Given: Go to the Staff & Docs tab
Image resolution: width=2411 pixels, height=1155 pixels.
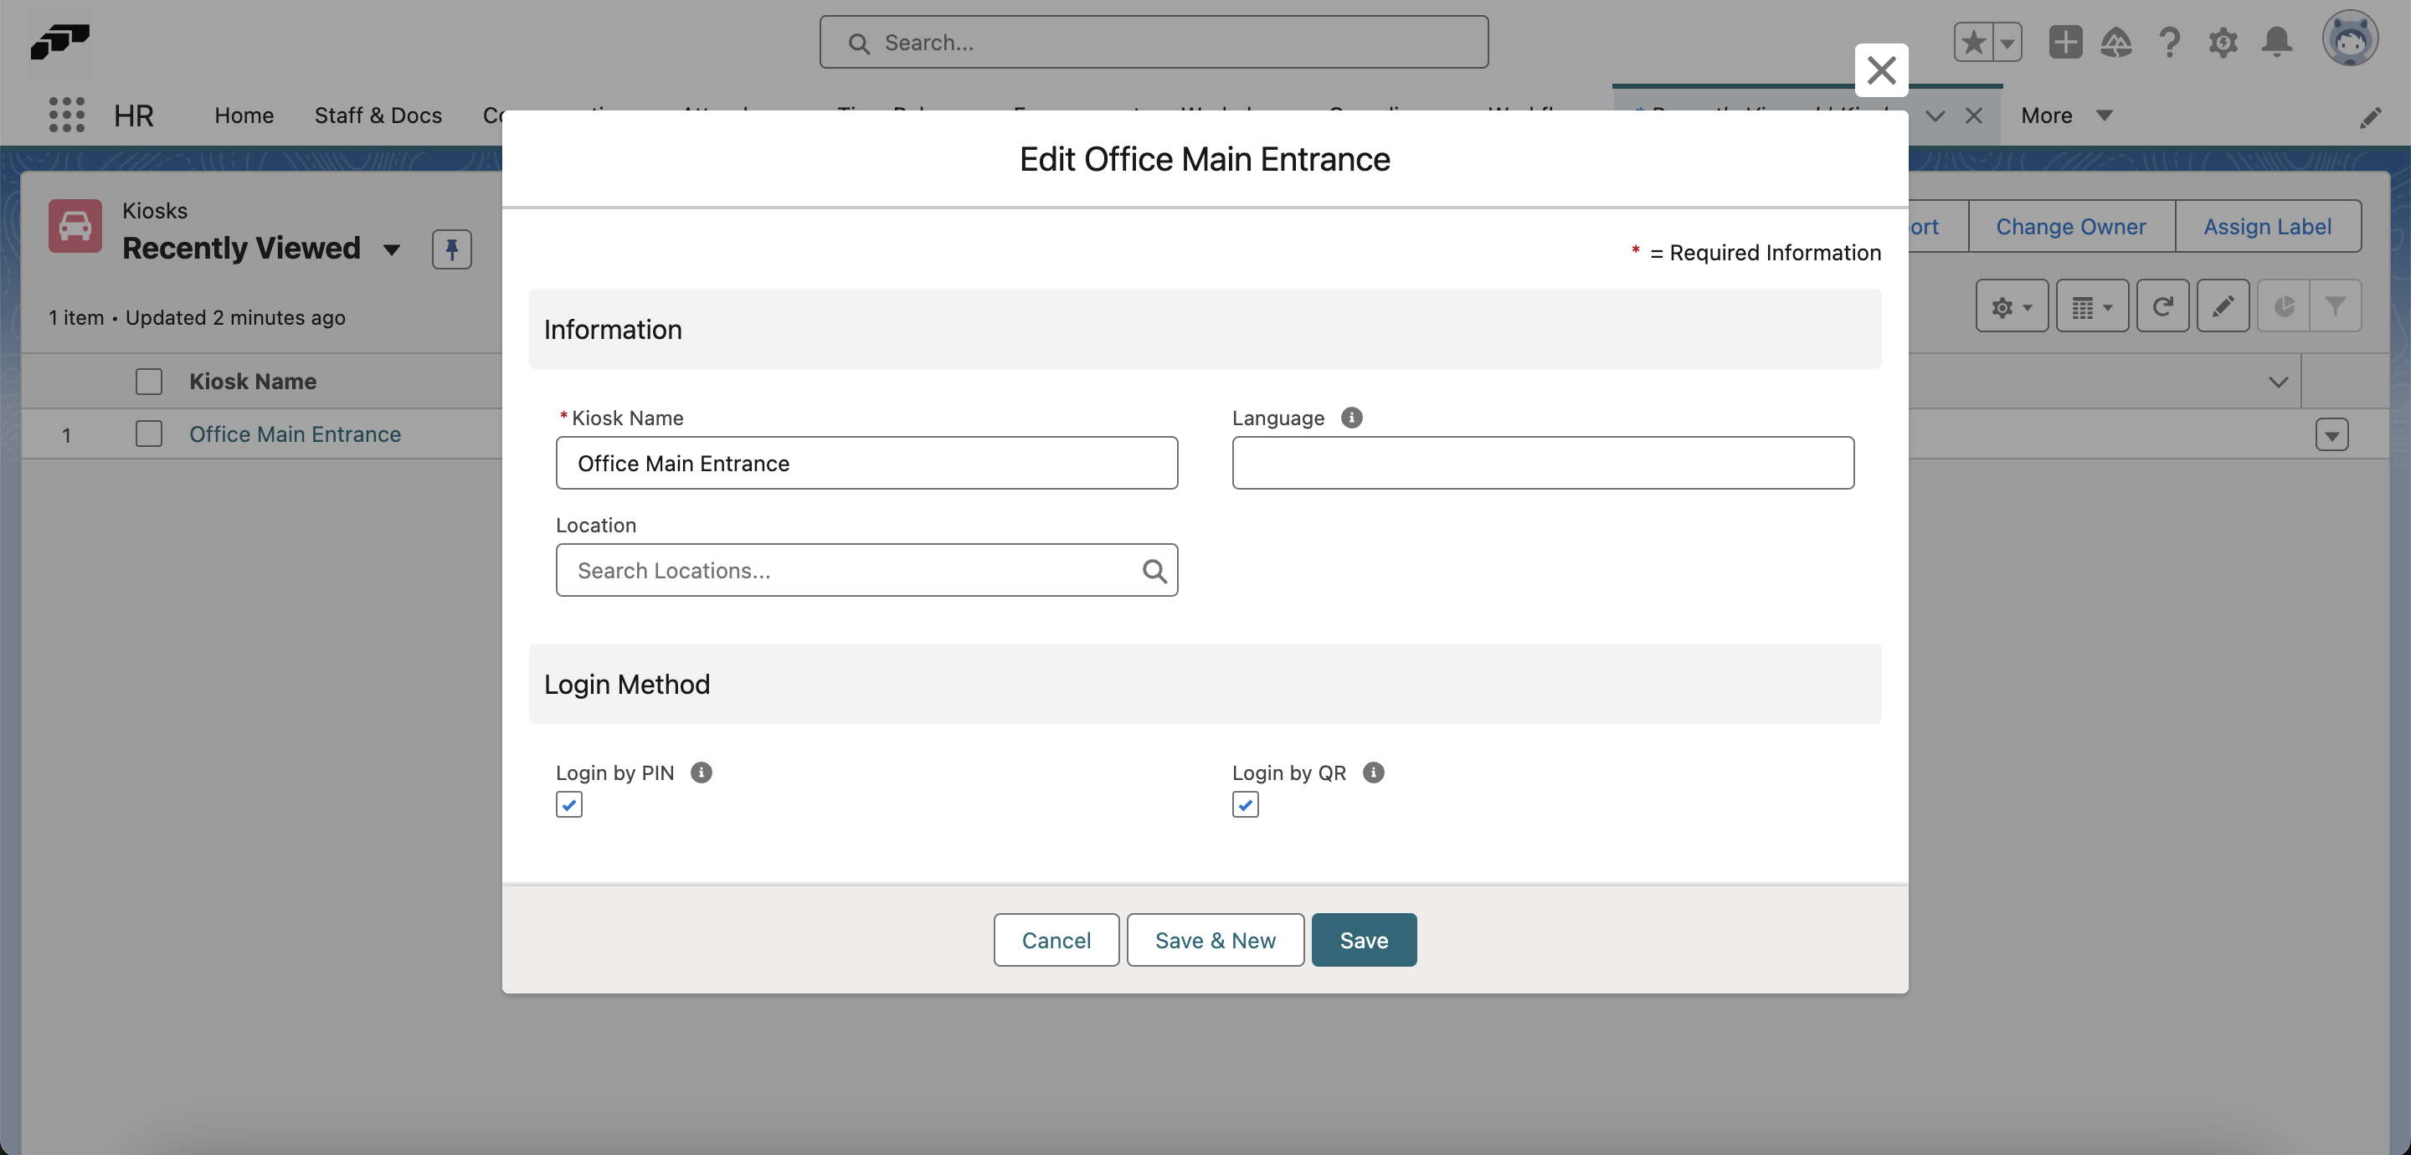Looking at the screenshot, I should [378, 114].
